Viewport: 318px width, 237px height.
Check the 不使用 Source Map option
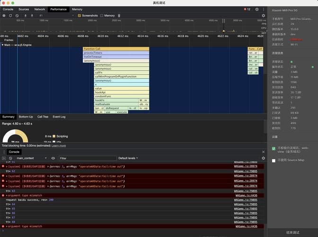tap(274, 161)
